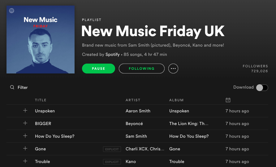Sort by the ALBUM column header
276x167 pixels.
pos(176,100)
